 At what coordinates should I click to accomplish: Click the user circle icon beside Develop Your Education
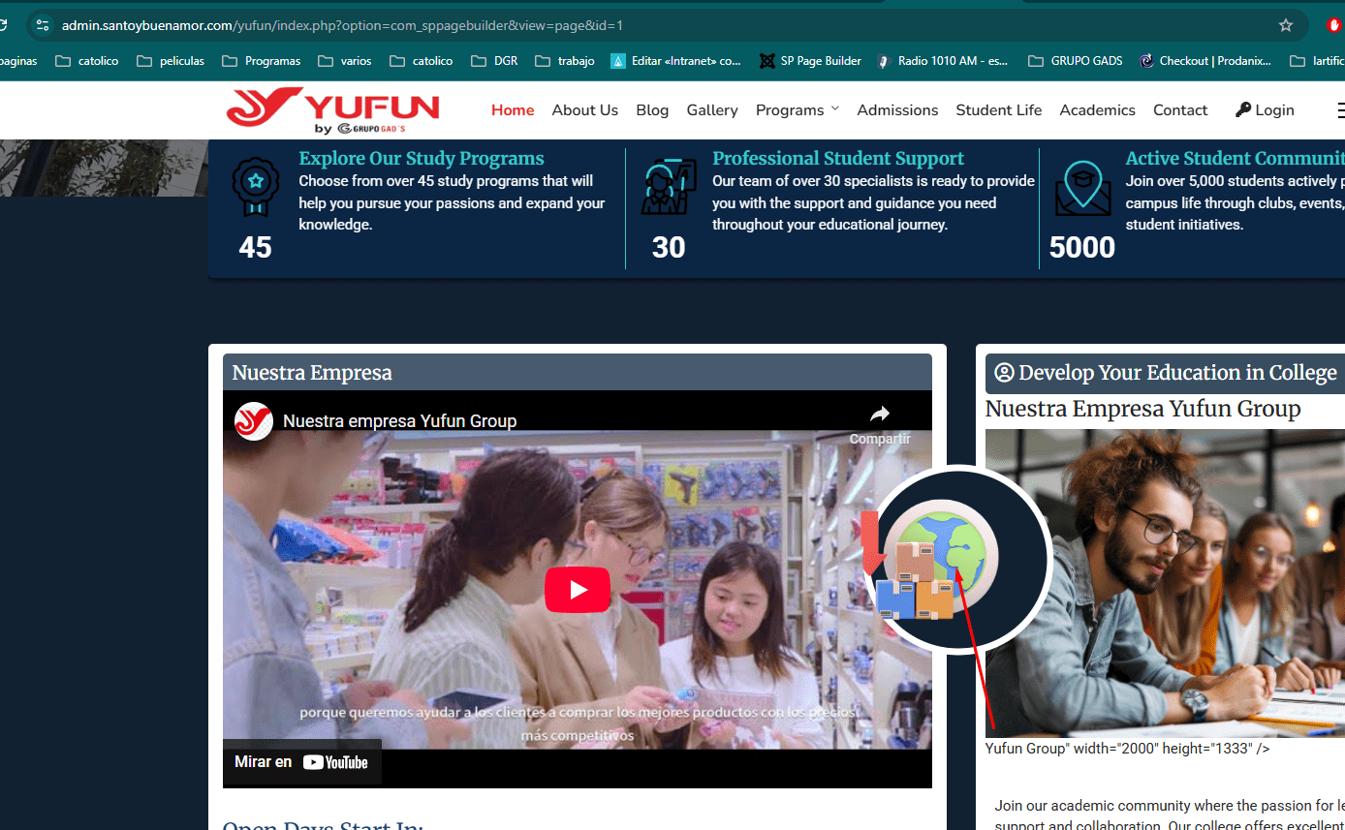tap(1004, 373)
